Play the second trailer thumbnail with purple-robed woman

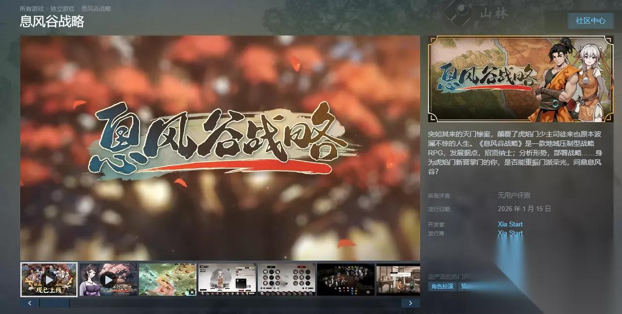(x=108, y=279)
